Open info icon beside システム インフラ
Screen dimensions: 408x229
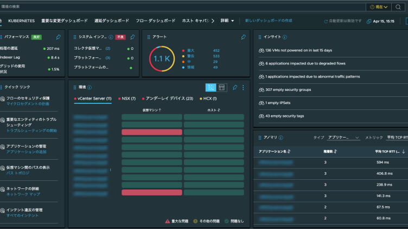click(x=111, y=37)
